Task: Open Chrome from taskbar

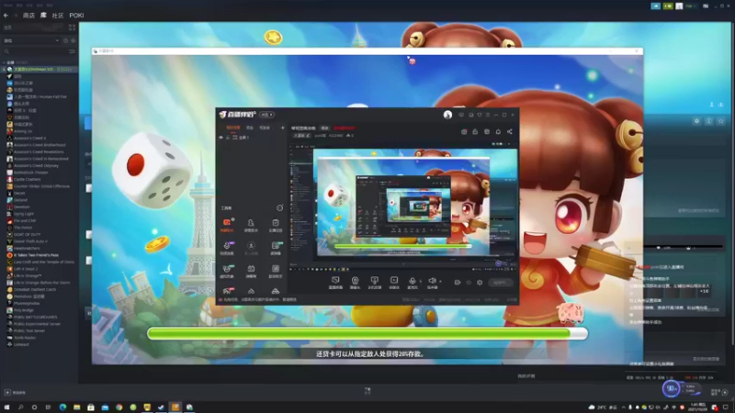Action: click(119, 407)
